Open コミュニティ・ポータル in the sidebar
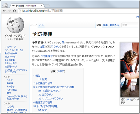Screen dimensions: 140x114 tap(14, 50)
